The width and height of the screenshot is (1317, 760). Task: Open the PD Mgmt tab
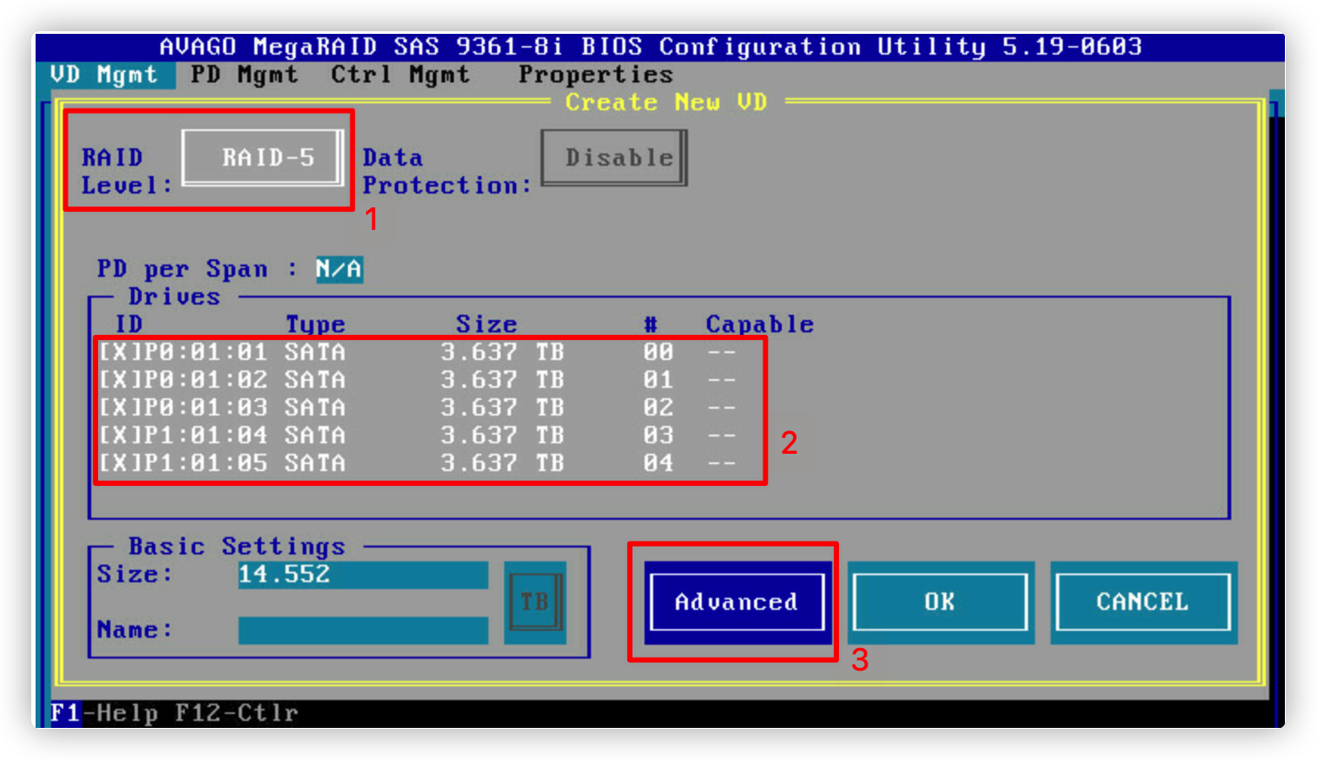click(244, 75)
